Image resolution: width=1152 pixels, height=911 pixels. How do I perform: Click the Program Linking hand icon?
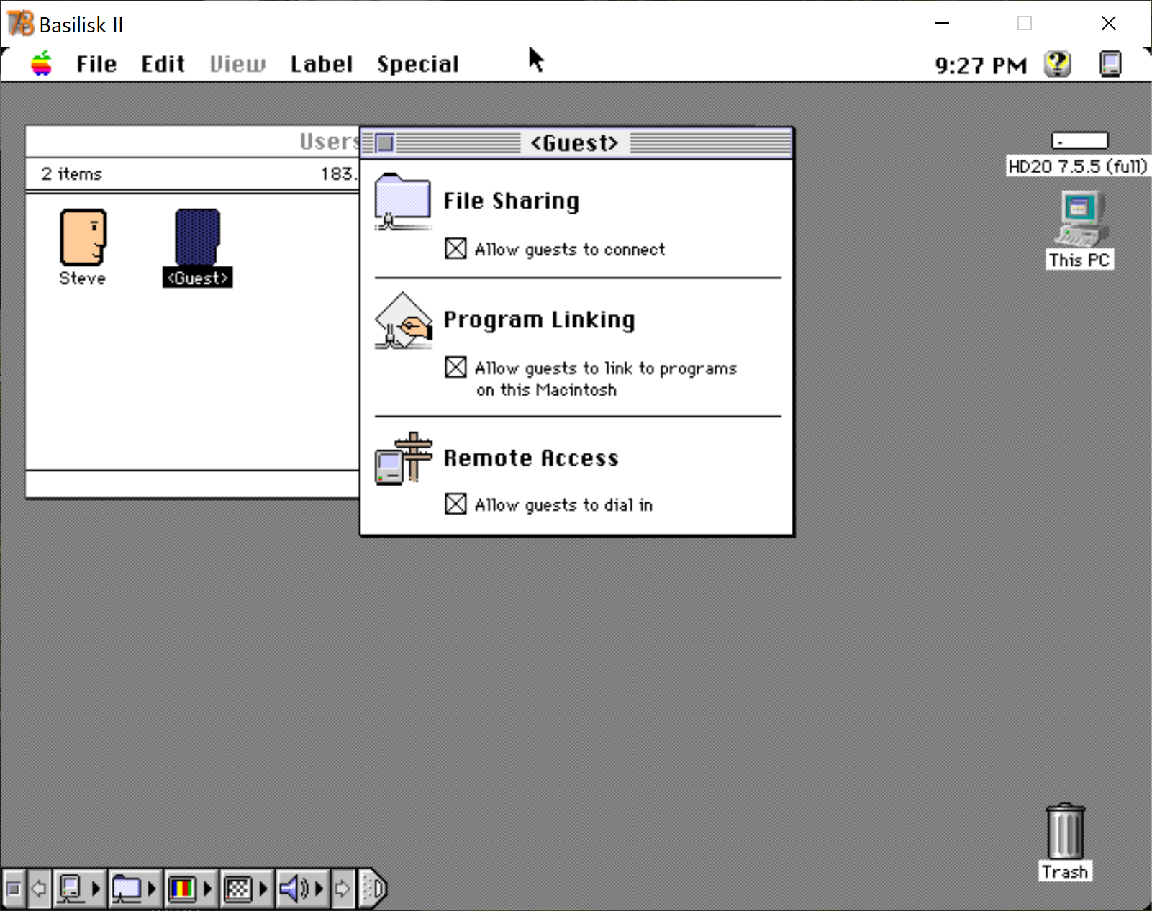[x=403, y=320]
